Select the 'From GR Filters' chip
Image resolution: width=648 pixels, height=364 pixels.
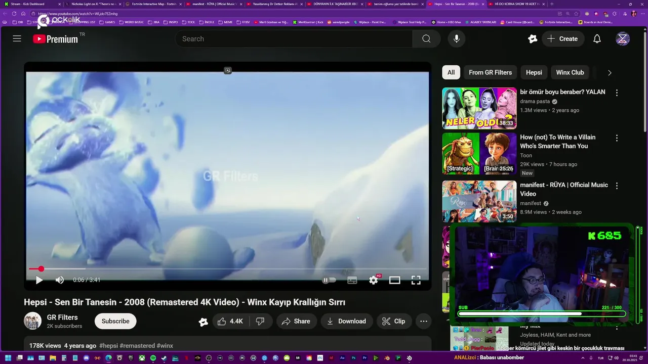tap(490, 72)
